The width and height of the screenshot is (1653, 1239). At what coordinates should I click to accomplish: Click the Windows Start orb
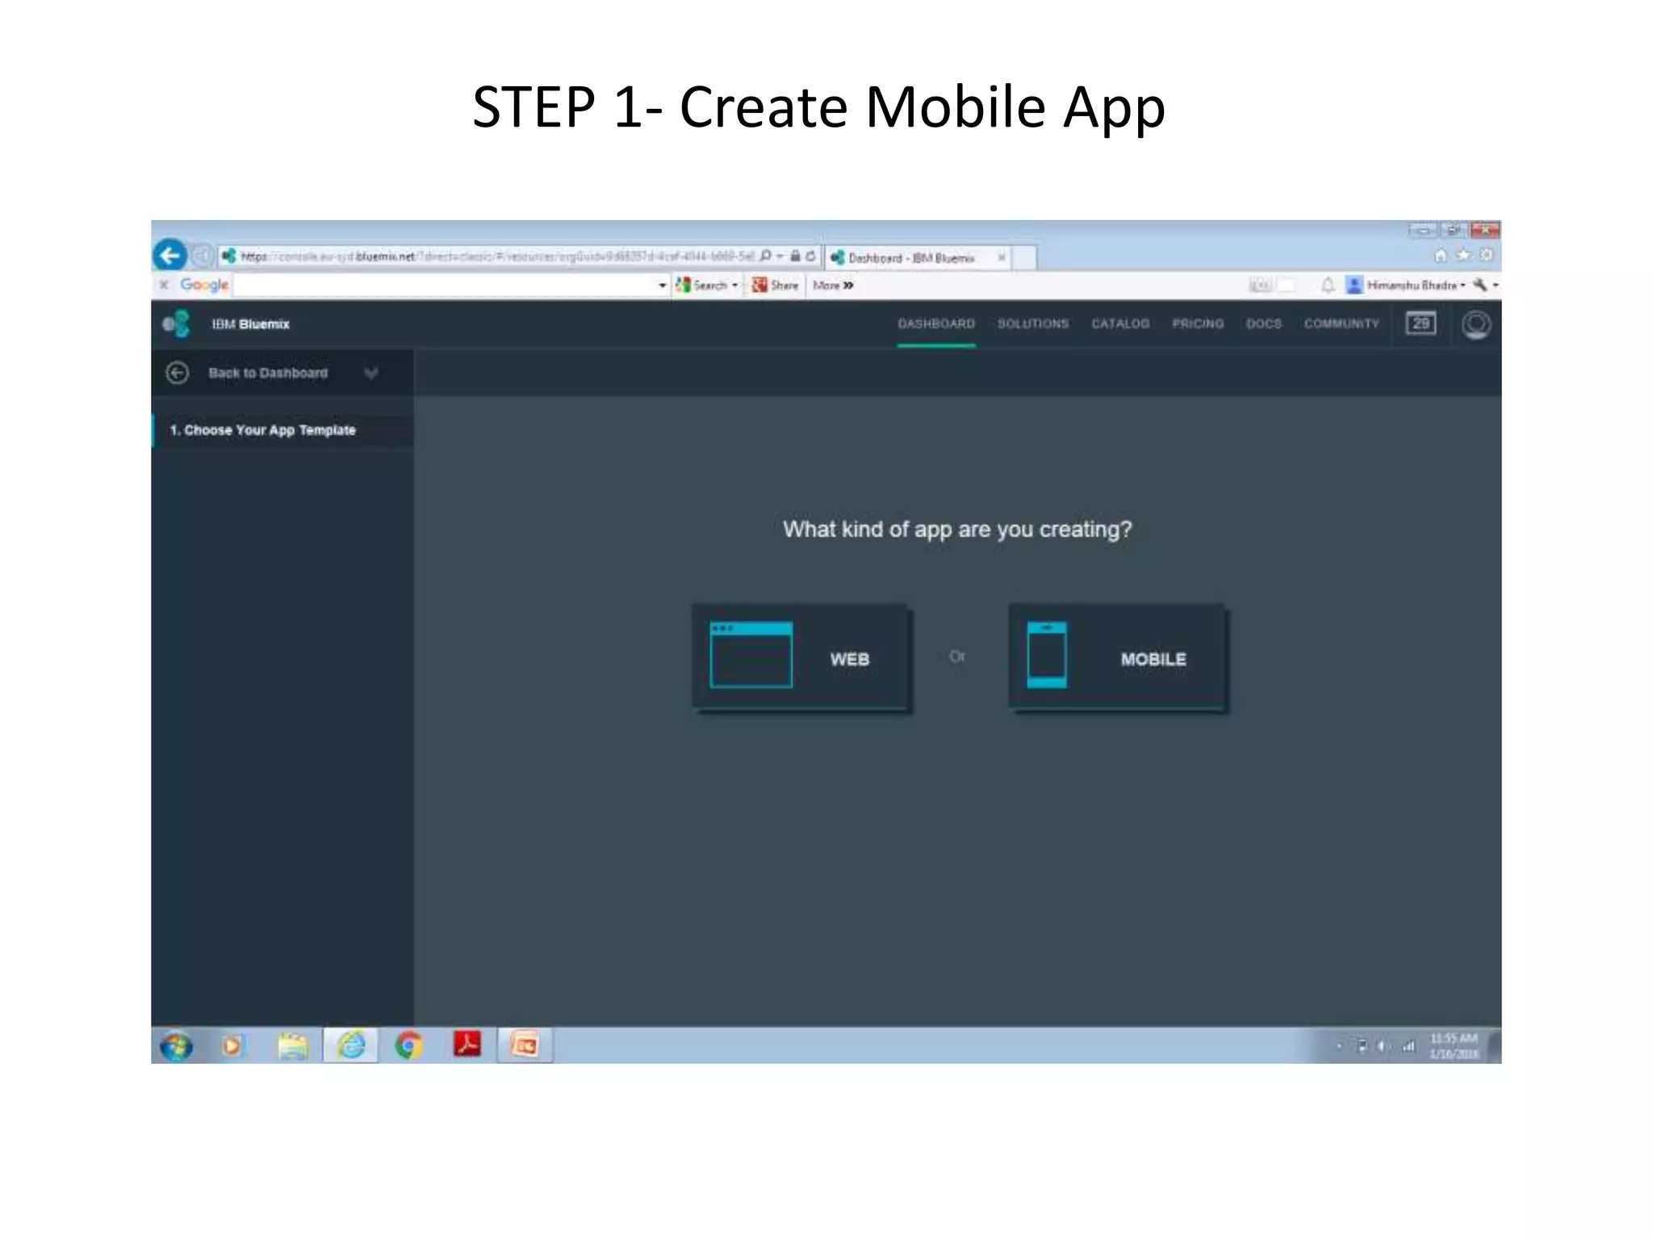pyautogui.click(x=176, y=1046)
